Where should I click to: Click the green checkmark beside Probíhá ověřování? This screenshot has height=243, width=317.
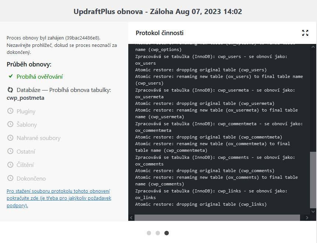pyautogui.click(x=11, y=76)
